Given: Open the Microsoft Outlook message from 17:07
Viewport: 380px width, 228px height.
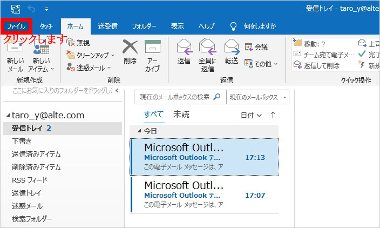Looking at the screenshot, I should pyautogui.click(x=204, y=195).
